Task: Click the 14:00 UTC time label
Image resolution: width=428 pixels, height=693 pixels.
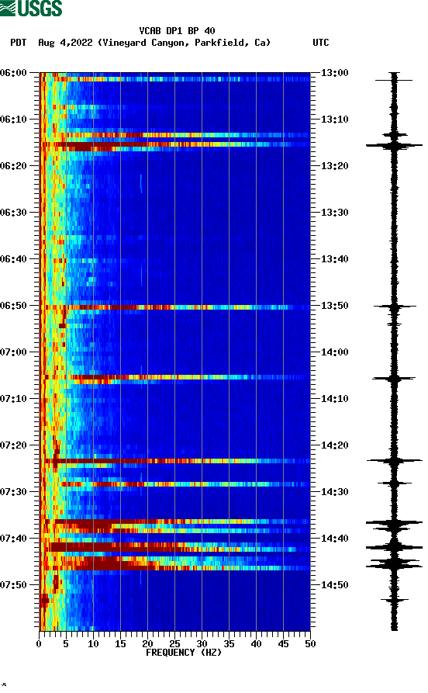Action: point(334,352)
